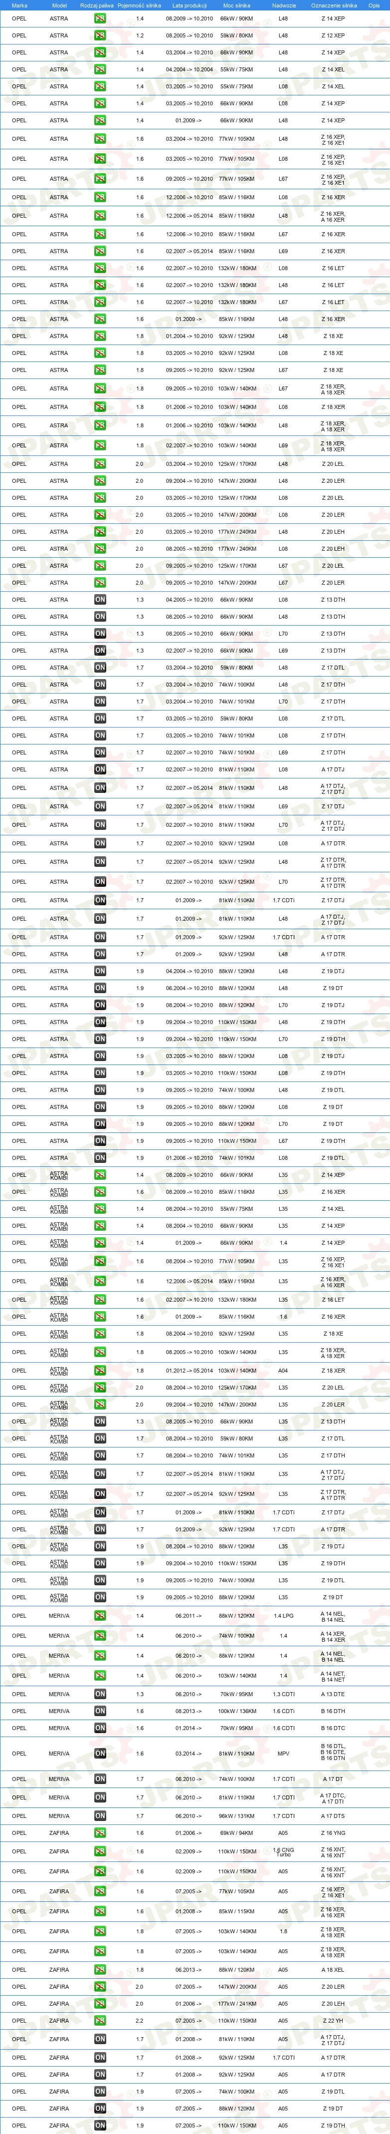The width and height of the screenshot is (390, 2134).
Task: Click petrol icon in Zafira A 18 XEL row
Action: coord(99,1970)
